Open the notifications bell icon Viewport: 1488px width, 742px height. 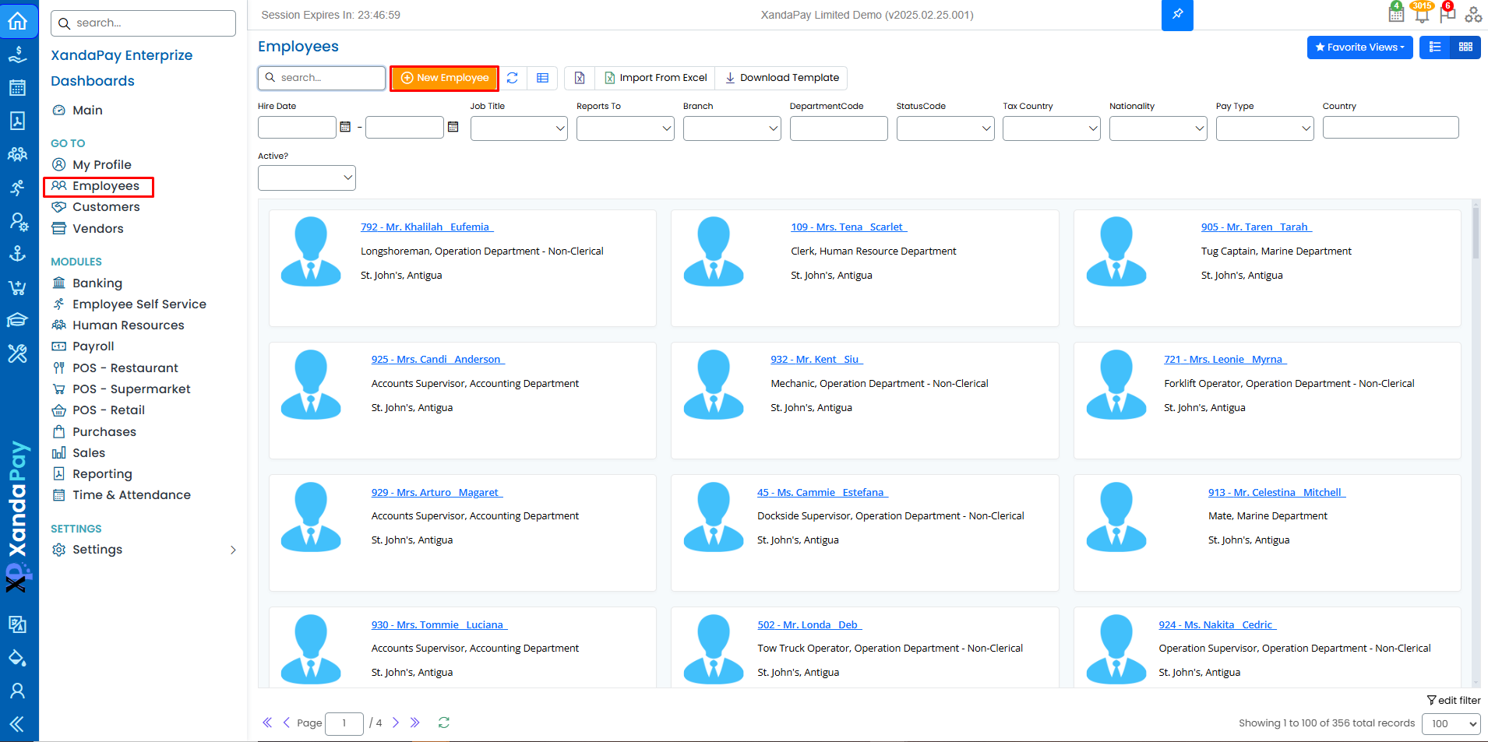1422,14
